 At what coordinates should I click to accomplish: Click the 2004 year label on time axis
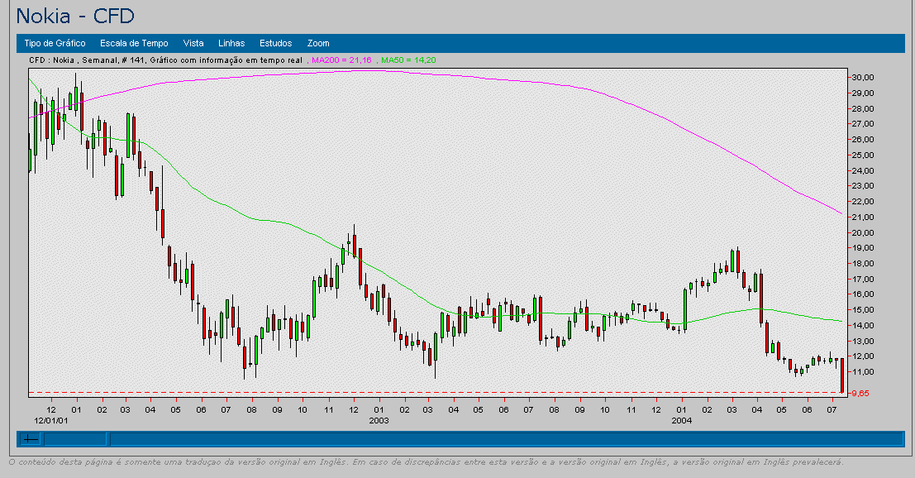681,421
